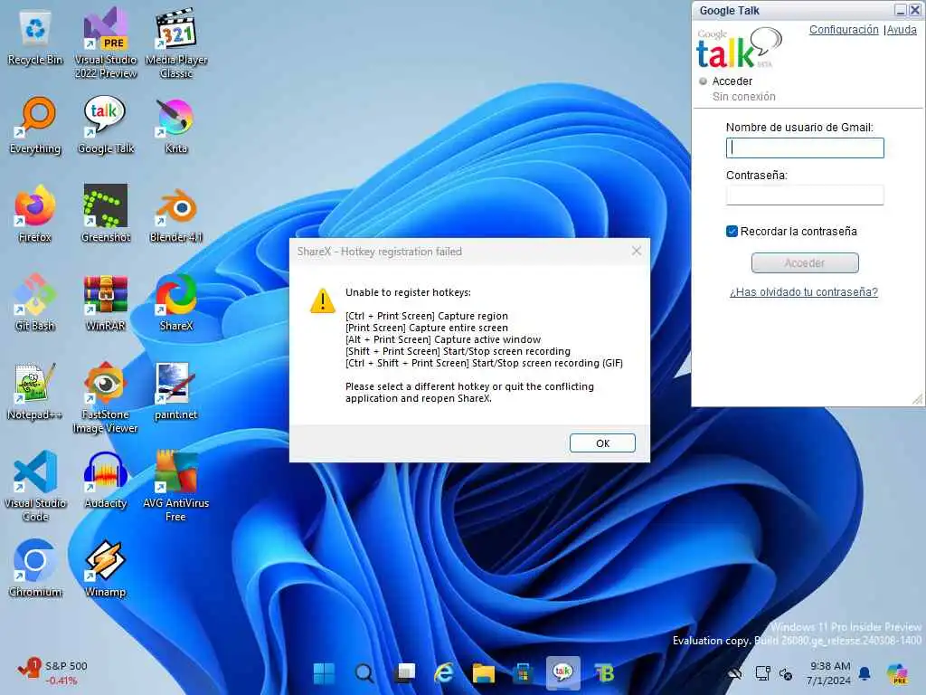
Task: Click the Visual Studio Code desktop icon
Action: tap(35, 486)
